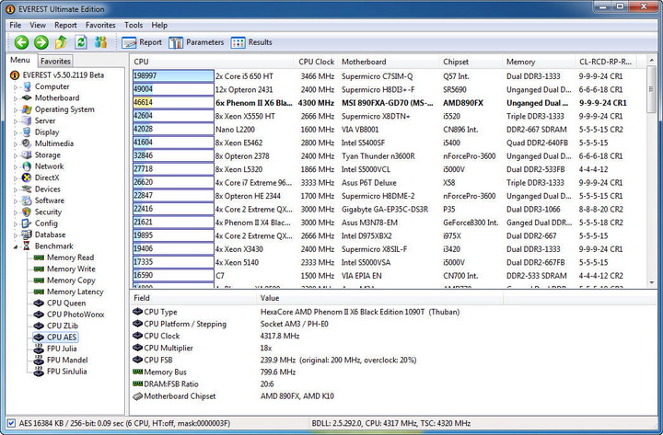663x435 pixels.
Task: Select the DirectX tree icon
Action: 27,177
